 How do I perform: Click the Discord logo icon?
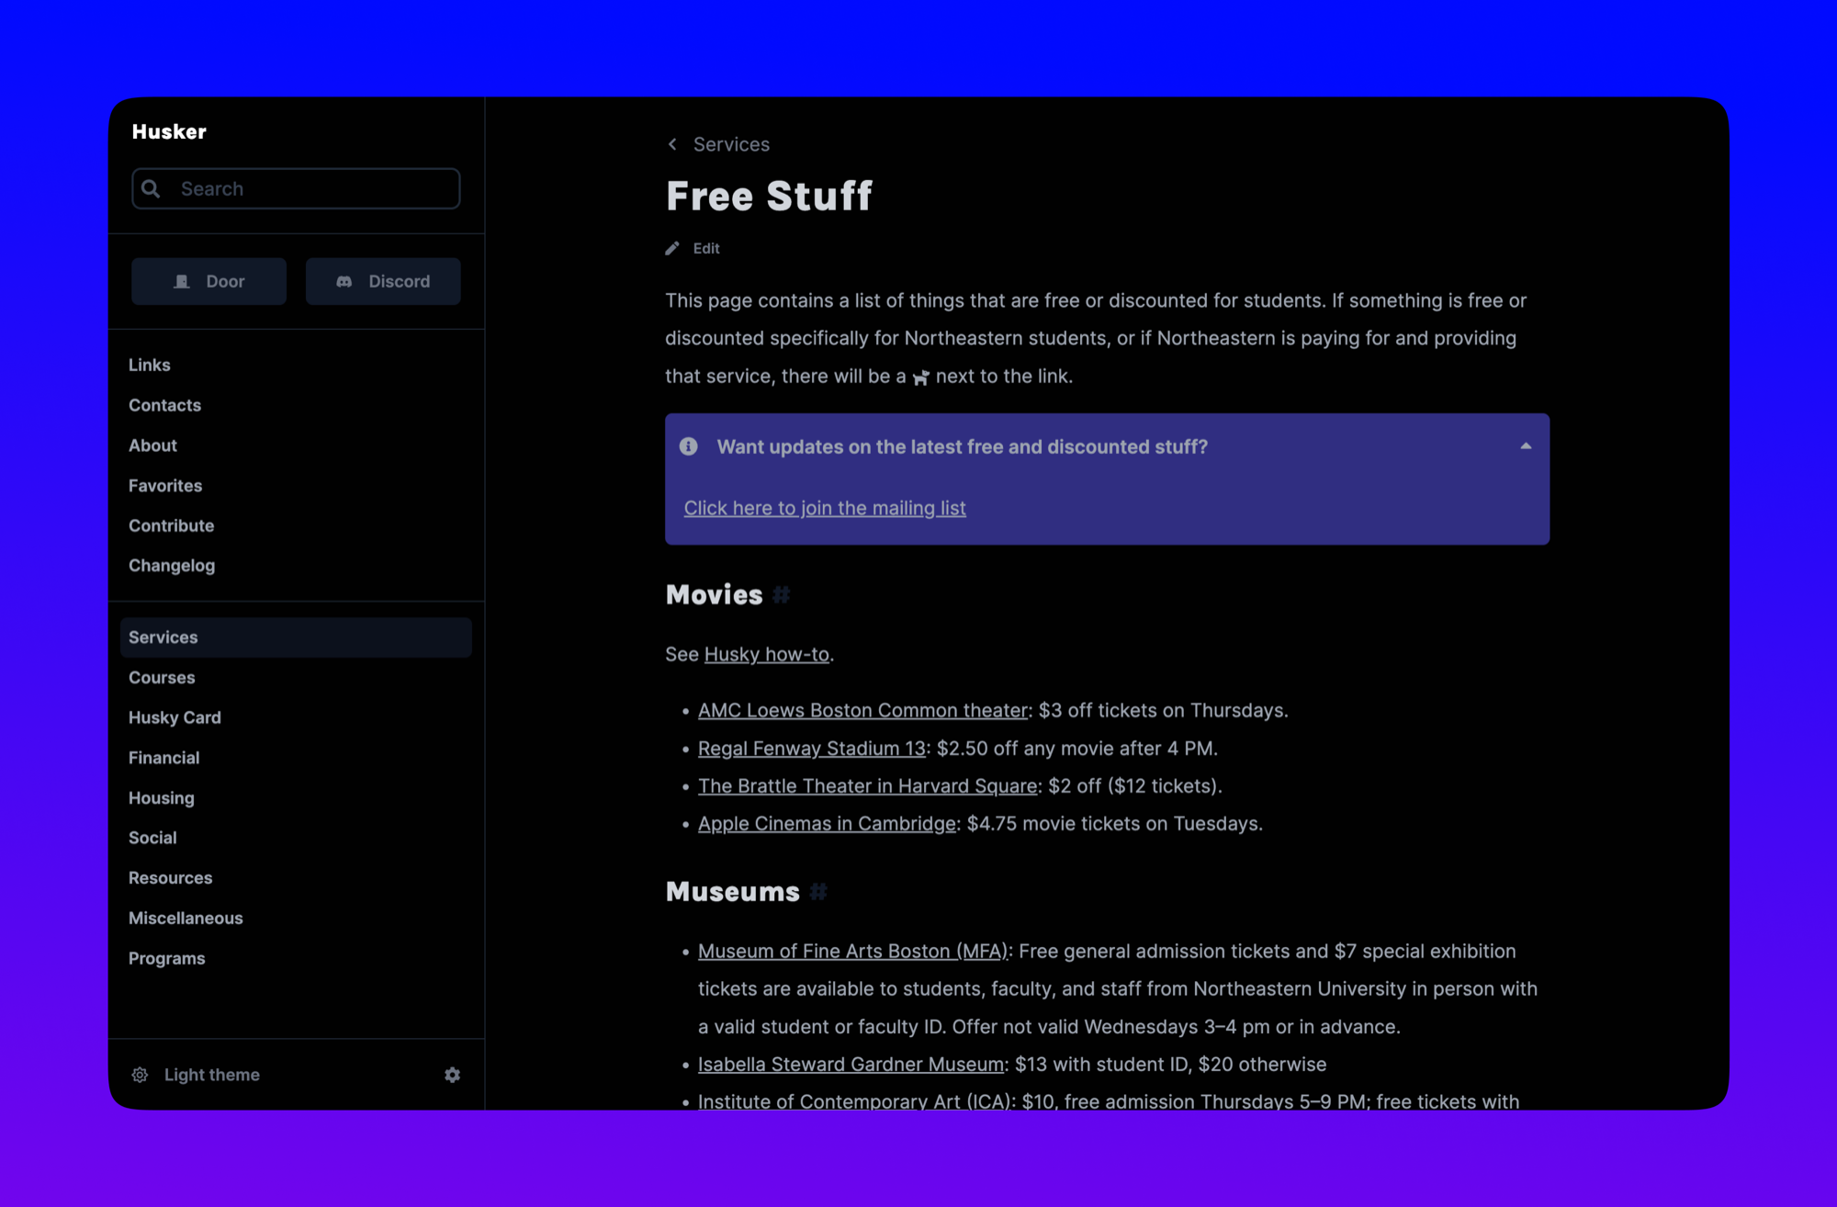click(344, 281)
